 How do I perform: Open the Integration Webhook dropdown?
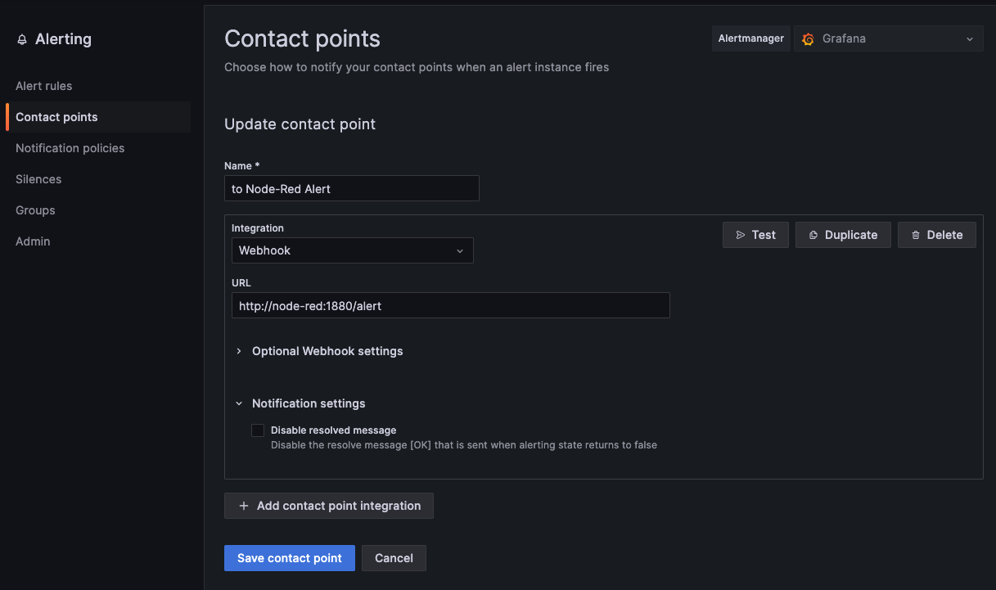(x=352, y=250)
